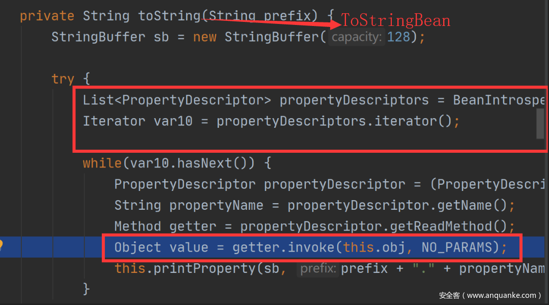Click the yellow lightbulb quick-fix icon
This screenshot has width=549, height=305.
2,245
